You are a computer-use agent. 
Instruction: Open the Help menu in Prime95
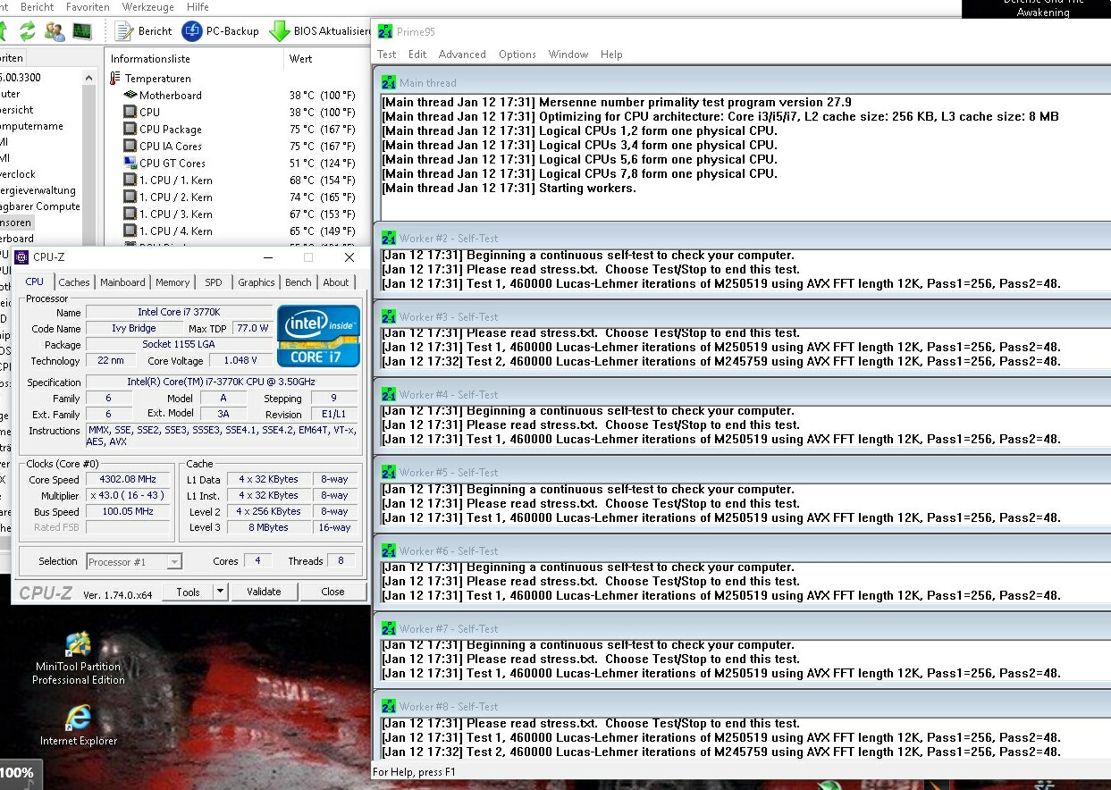pos(611,55)
